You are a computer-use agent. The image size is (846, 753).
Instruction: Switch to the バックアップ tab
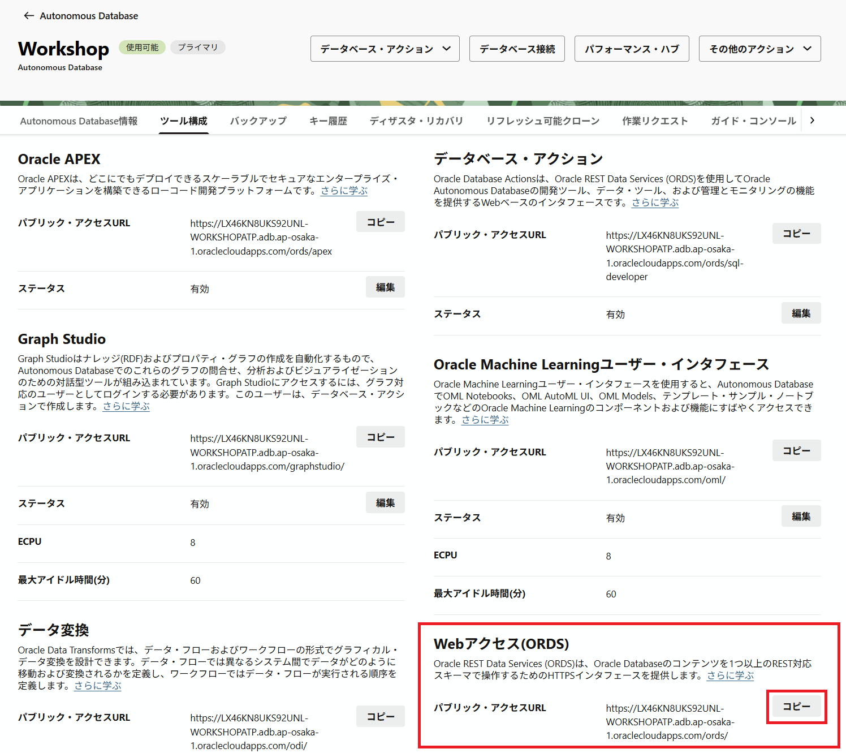[258, 121]
